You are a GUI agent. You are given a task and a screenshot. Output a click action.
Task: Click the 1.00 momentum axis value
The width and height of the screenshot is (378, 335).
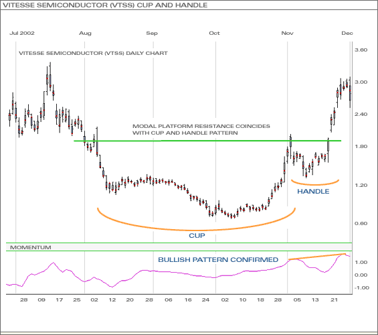[x=361, y=263]
